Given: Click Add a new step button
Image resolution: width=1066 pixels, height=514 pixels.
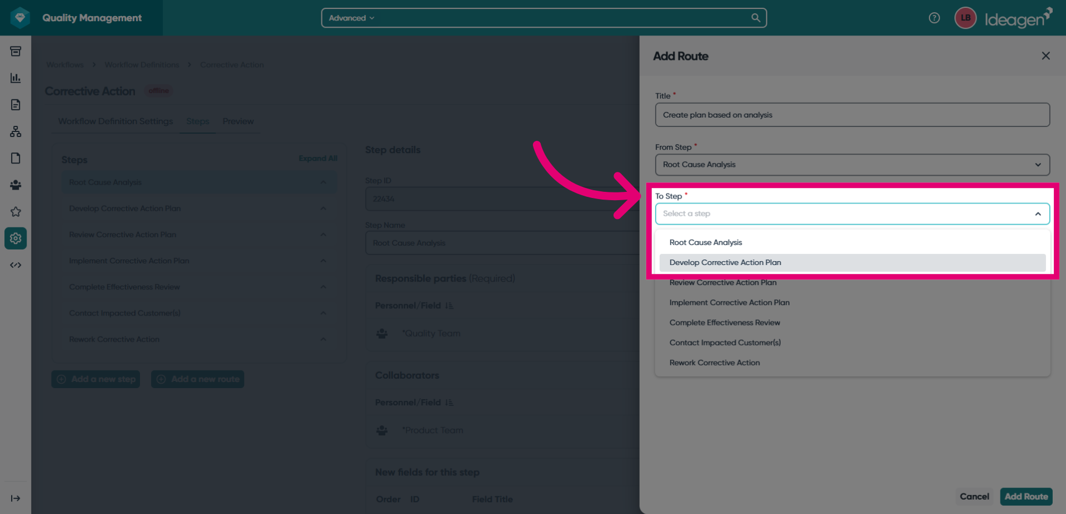Looking at the screenshot, I should coord(95,379).
